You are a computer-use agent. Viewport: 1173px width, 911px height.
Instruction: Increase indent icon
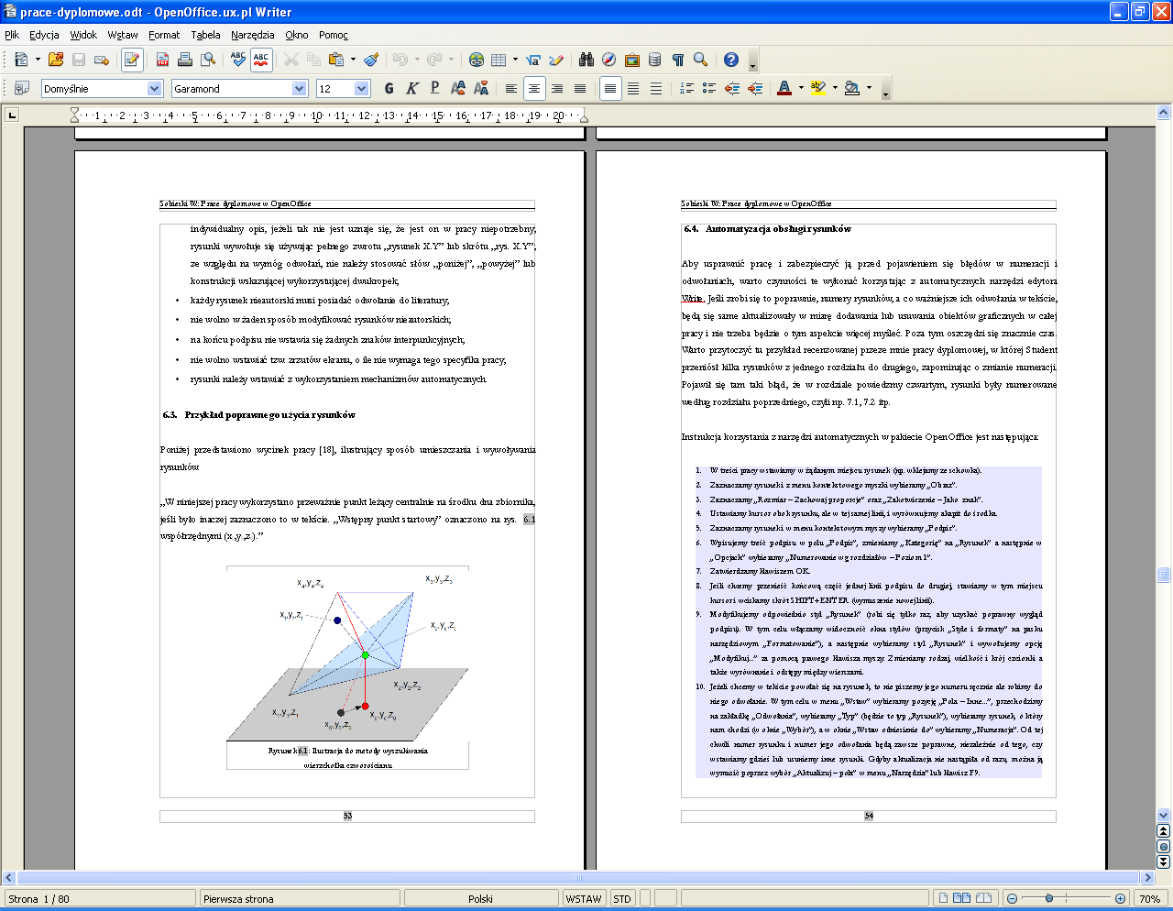pos(755,88)
